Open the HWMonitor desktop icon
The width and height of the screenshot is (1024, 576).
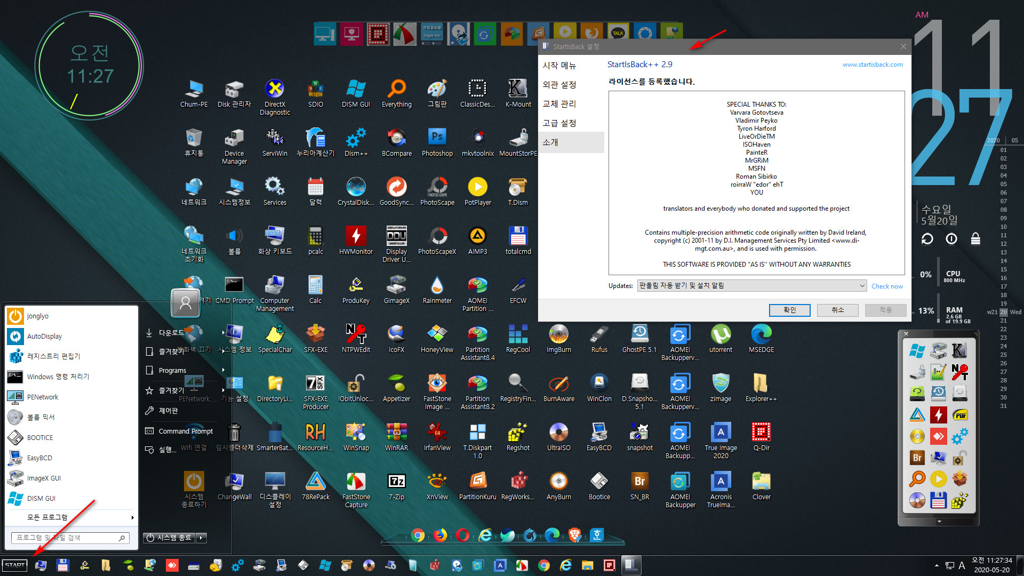tap(356, 241)
